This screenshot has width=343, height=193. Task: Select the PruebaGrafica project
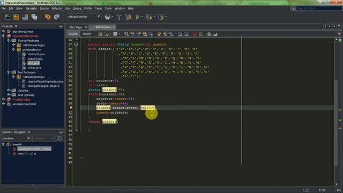click(x=21, y=100)
